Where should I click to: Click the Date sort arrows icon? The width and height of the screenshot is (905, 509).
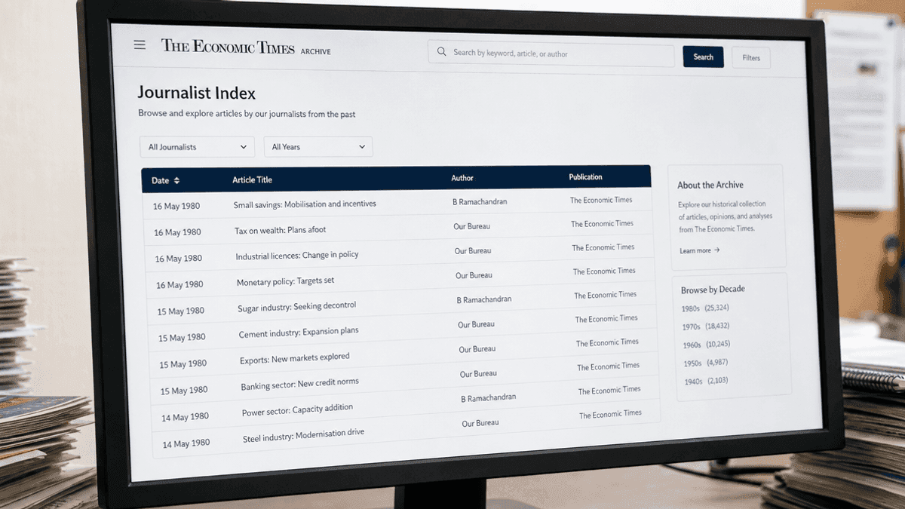coord(176,181)
